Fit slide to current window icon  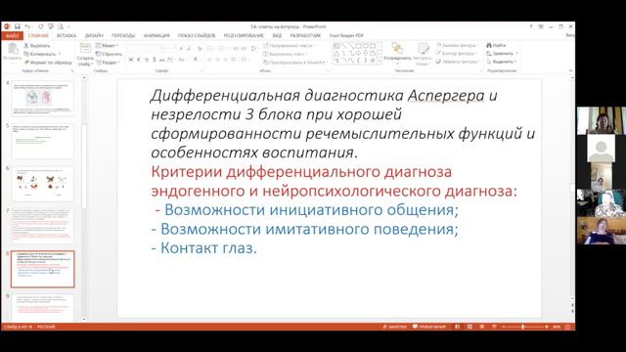[x=567, y=327]
